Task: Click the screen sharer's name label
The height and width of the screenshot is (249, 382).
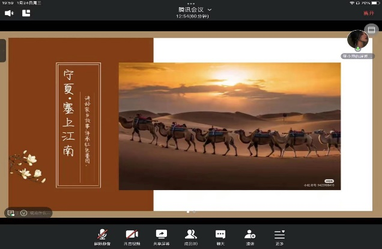Action: click(358, 56)
